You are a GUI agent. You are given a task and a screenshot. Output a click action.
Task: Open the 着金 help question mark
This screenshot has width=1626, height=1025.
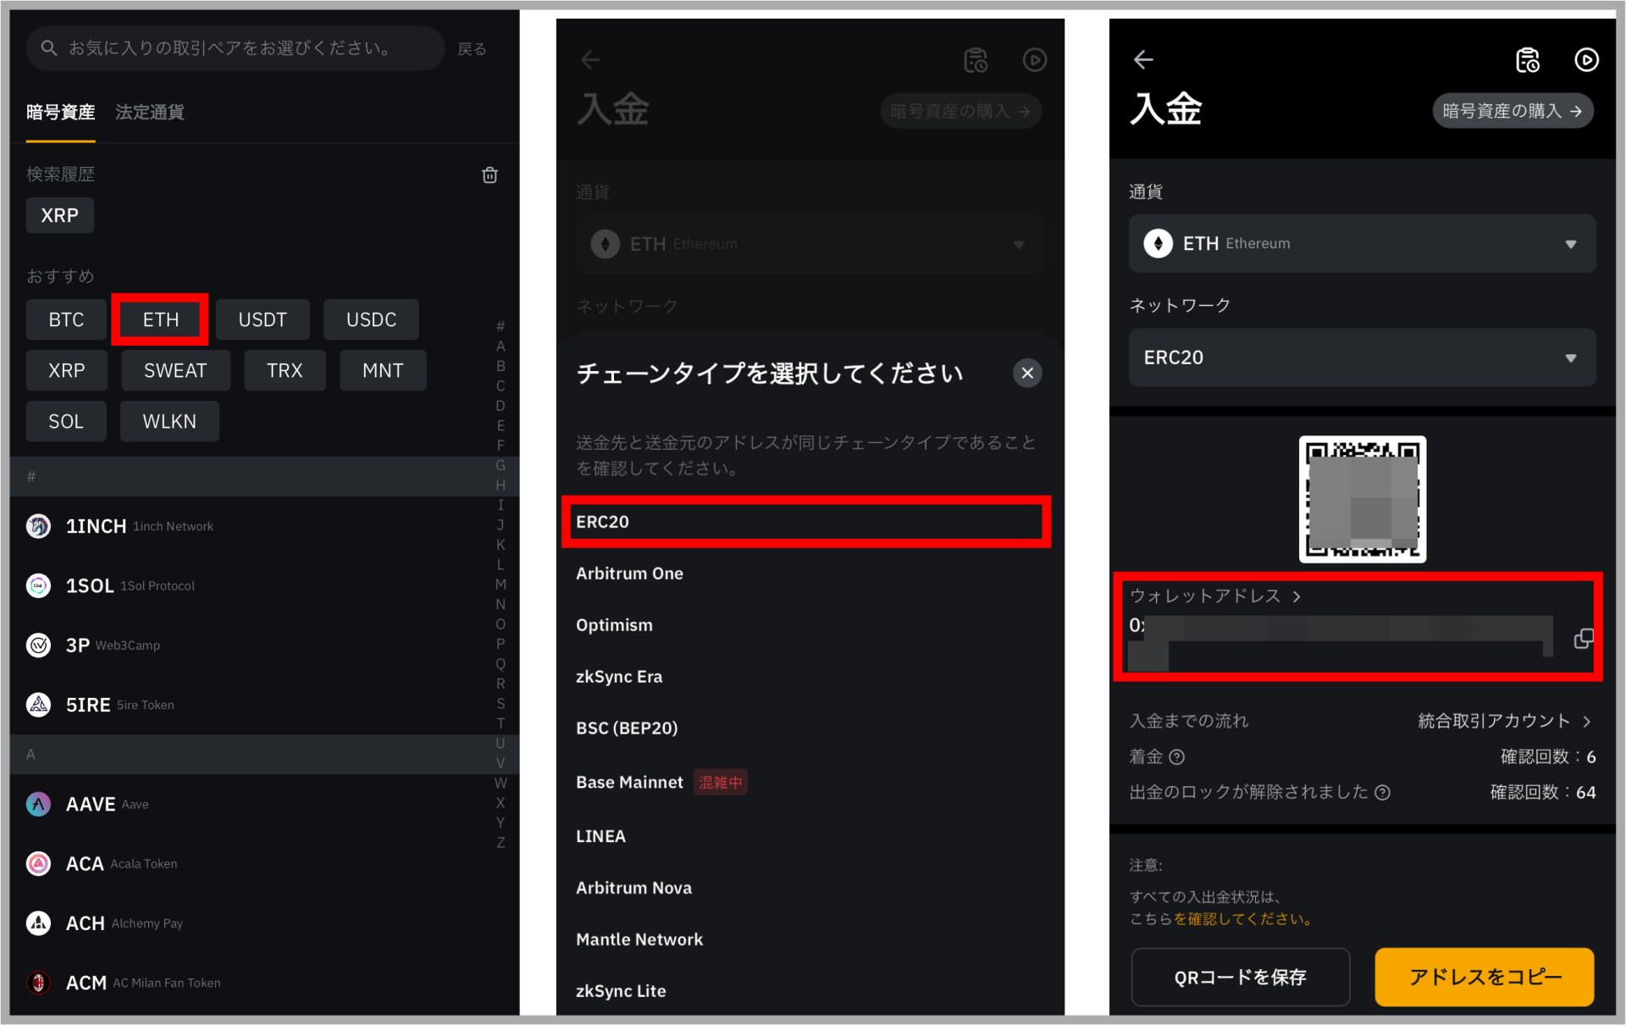tap(1177, 756)
